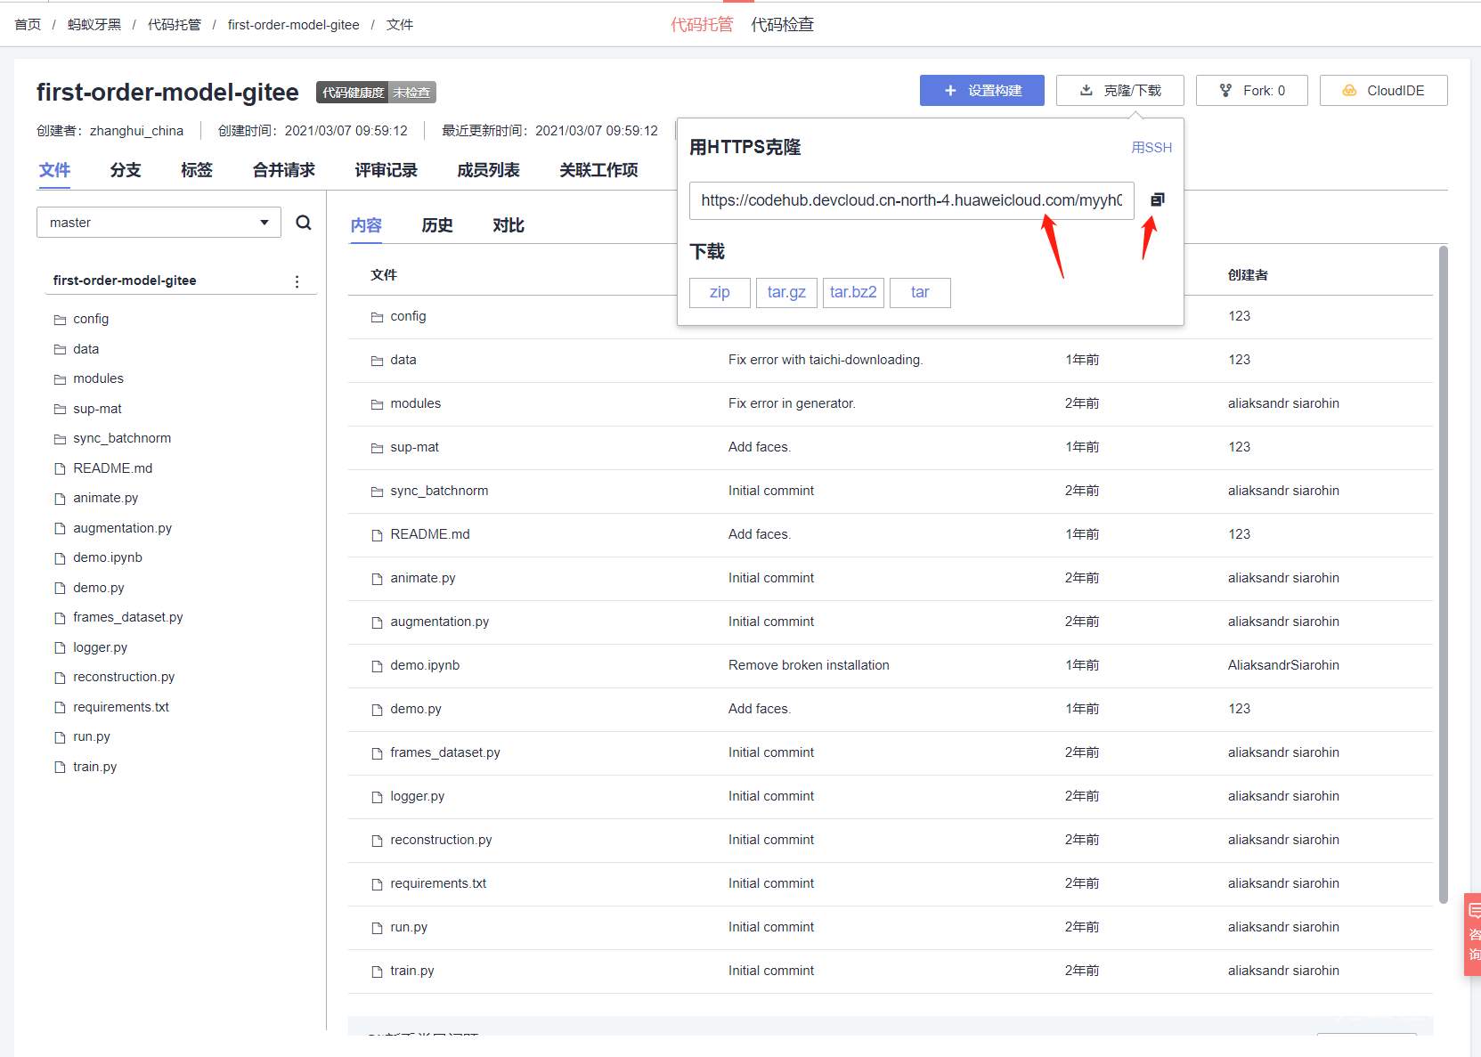Open frames_dataset.py in the file table
Screen dimensions: 1481x1057
(445, 752)
